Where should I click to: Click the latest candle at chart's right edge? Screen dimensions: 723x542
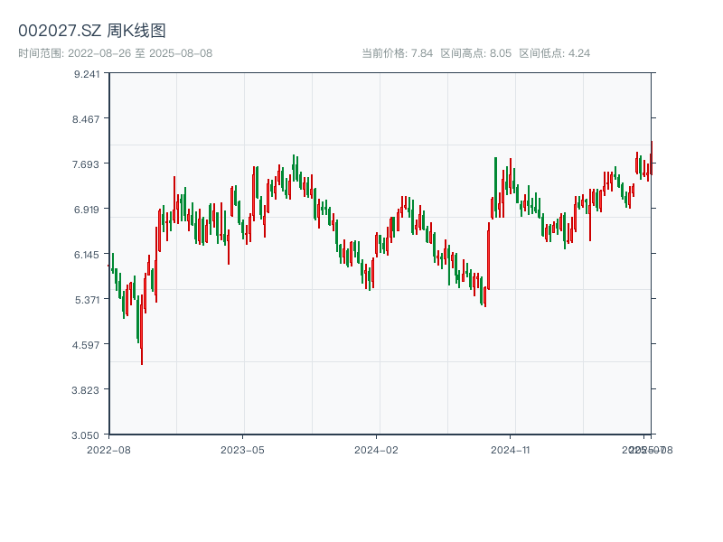651,156
